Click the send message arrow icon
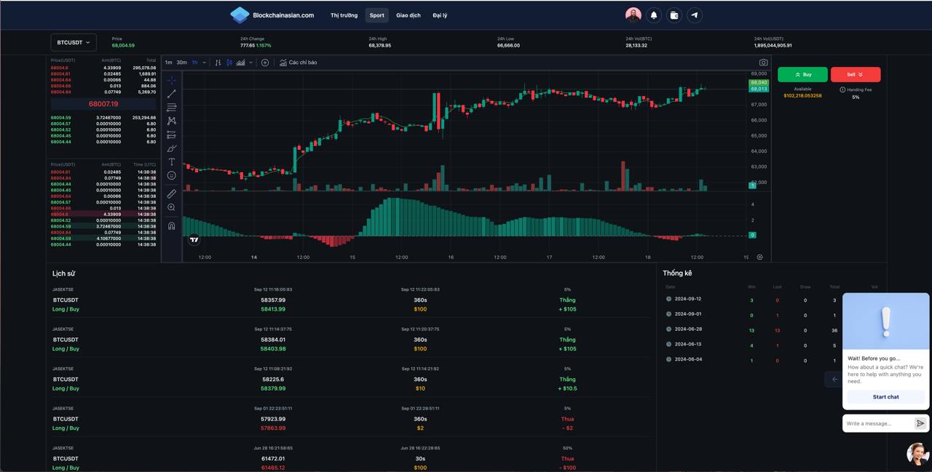The width and height of the screenshot is (932, 472). point(920,423)
